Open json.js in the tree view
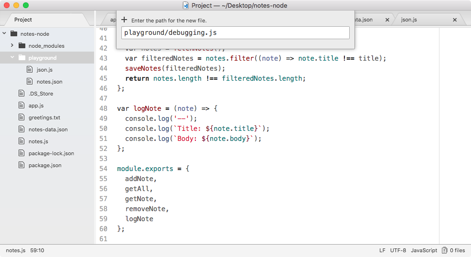The width and height of the screenshot is (471, 257). (x=44, y=70)
